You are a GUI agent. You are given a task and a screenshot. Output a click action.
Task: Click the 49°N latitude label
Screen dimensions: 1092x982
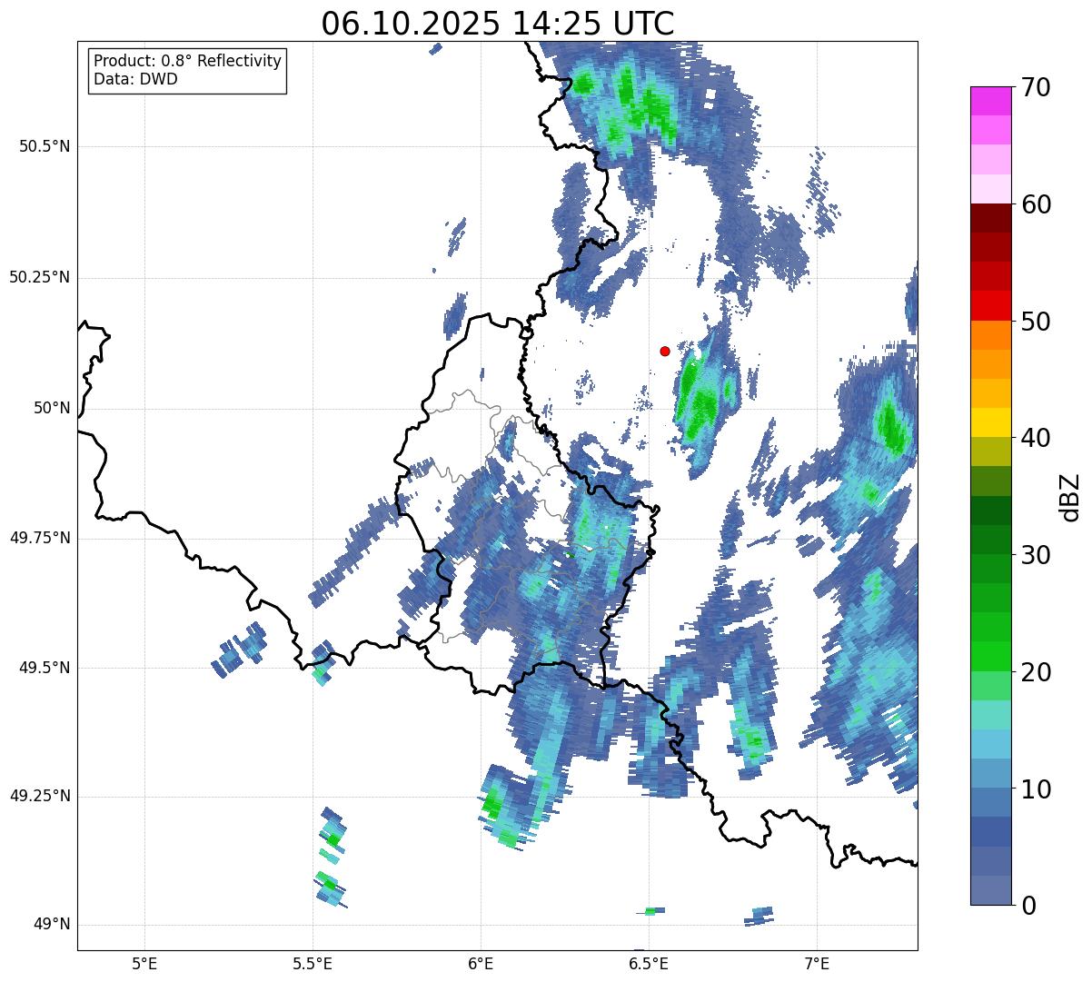pos(52,924)
